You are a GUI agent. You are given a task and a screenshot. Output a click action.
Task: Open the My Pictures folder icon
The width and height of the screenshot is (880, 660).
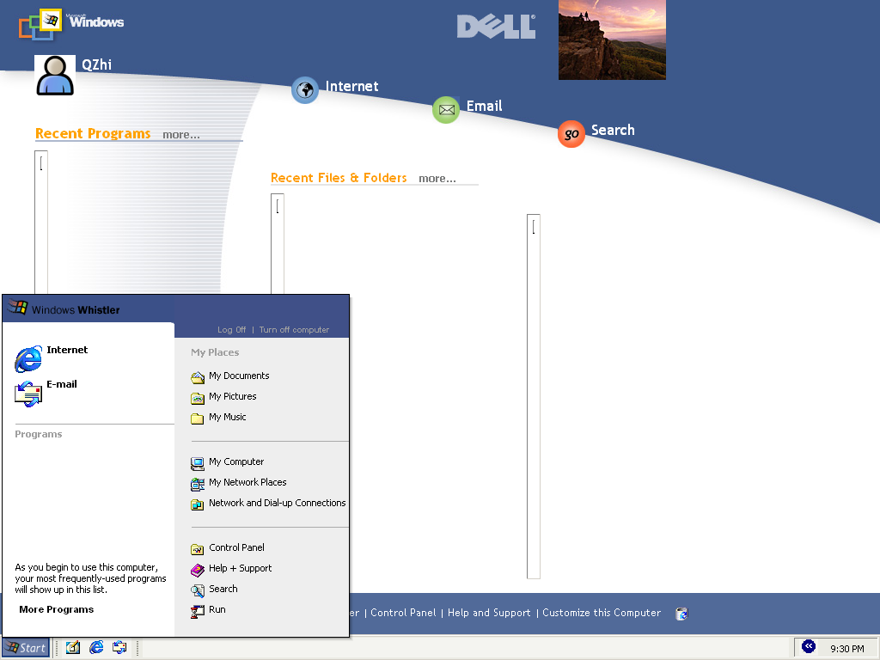tap(198, 398)
